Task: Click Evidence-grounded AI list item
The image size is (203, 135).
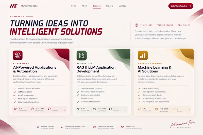Action: point(90,95)
